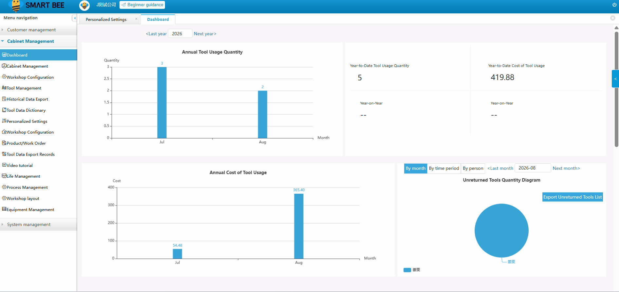The image size is (619, 292).
Task: Go to Next year
Action: [205, 34]
